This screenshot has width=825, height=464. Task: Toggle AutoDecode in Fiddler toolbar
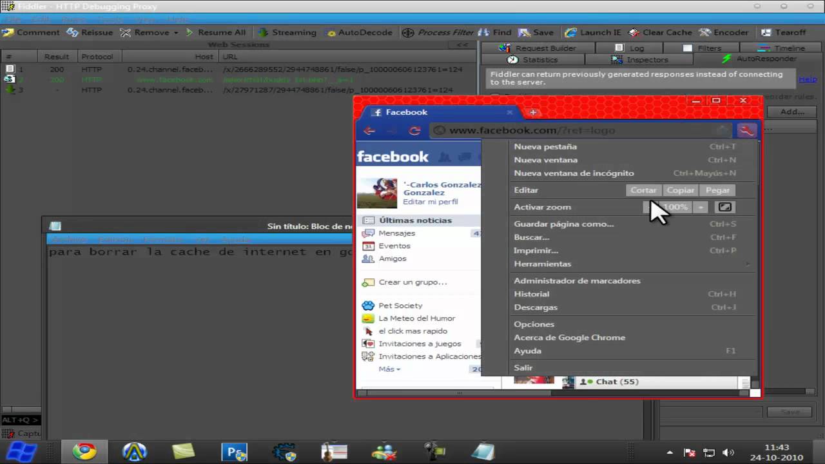359,32
